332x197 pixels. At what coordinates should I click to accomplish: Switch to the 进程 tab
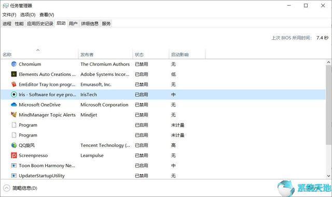tap(7, 23)
